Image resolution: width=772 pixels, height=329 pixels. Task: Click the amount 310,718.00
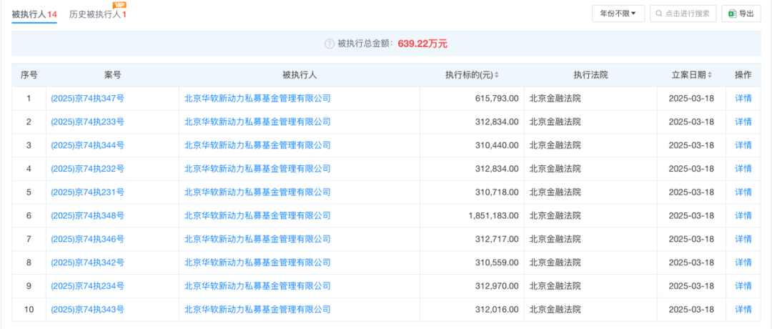pyautogui.click(x=498, y=192)
